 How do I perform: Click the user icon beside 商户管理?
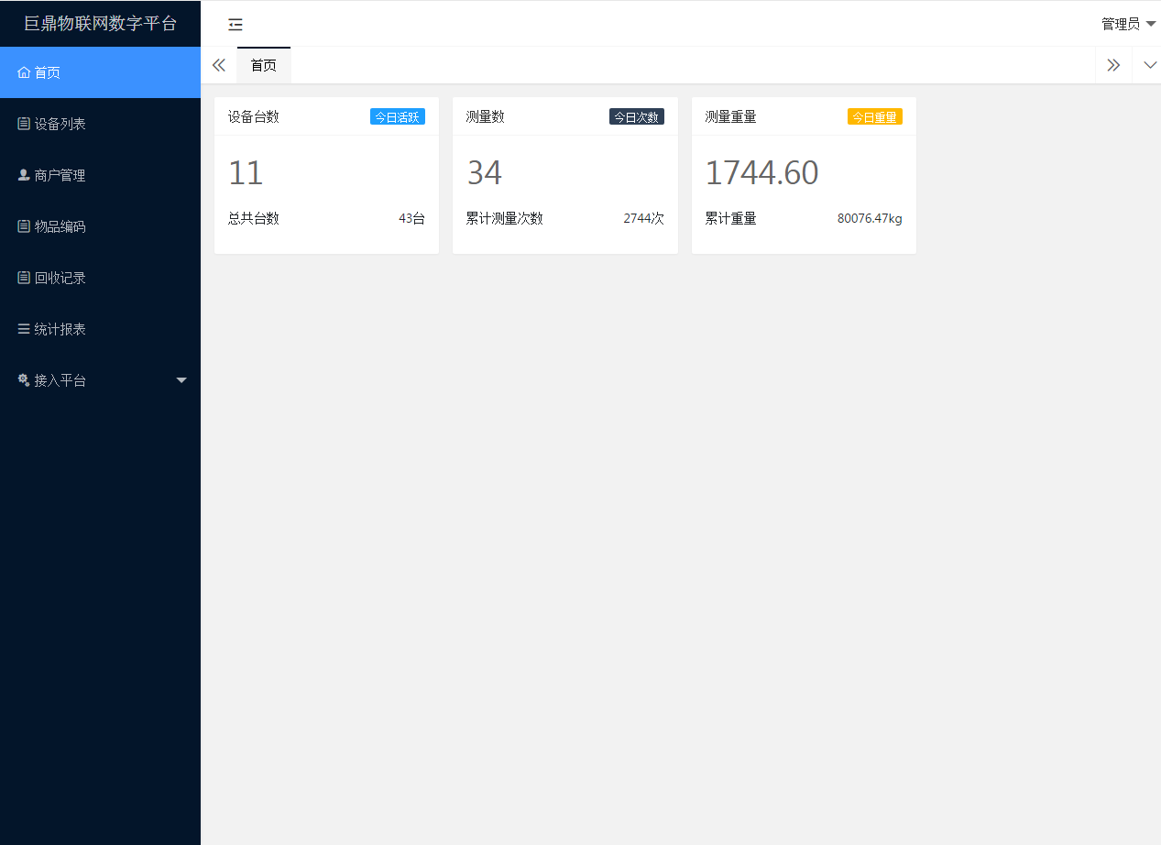[x=24, y=175]
